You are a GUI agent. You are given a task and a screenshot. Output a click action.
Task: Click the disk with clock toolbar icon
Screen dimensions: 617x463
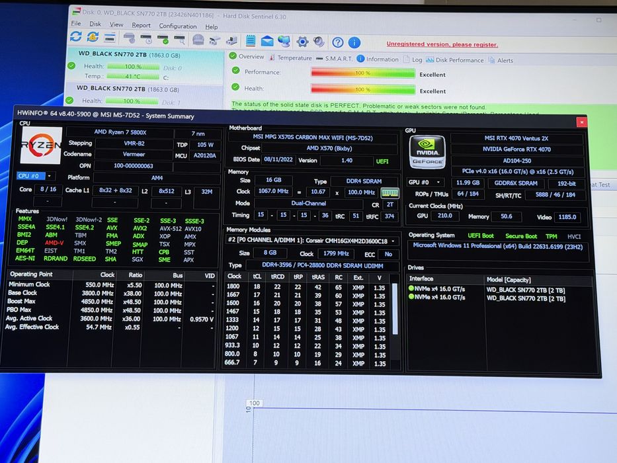pyautogui.click(x=146, y=39)
